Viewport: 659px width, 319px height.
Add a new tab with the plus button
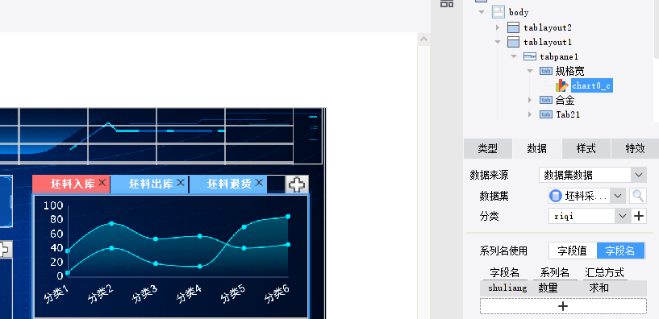pos(297,184)
